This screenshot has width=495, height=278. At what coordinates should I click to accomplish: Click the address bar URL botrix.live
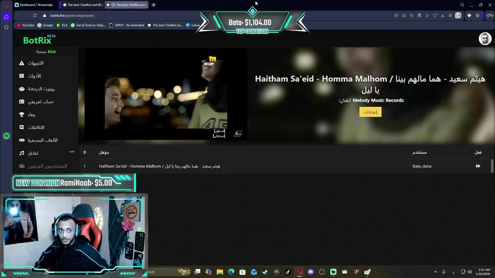click(72, 15)
